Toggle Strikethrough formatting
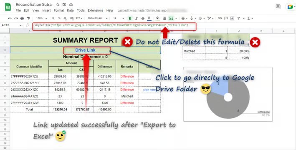 point(143,18)
